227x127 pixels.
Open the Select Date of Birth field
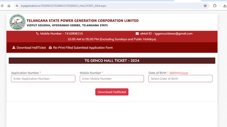click(180, 79)
